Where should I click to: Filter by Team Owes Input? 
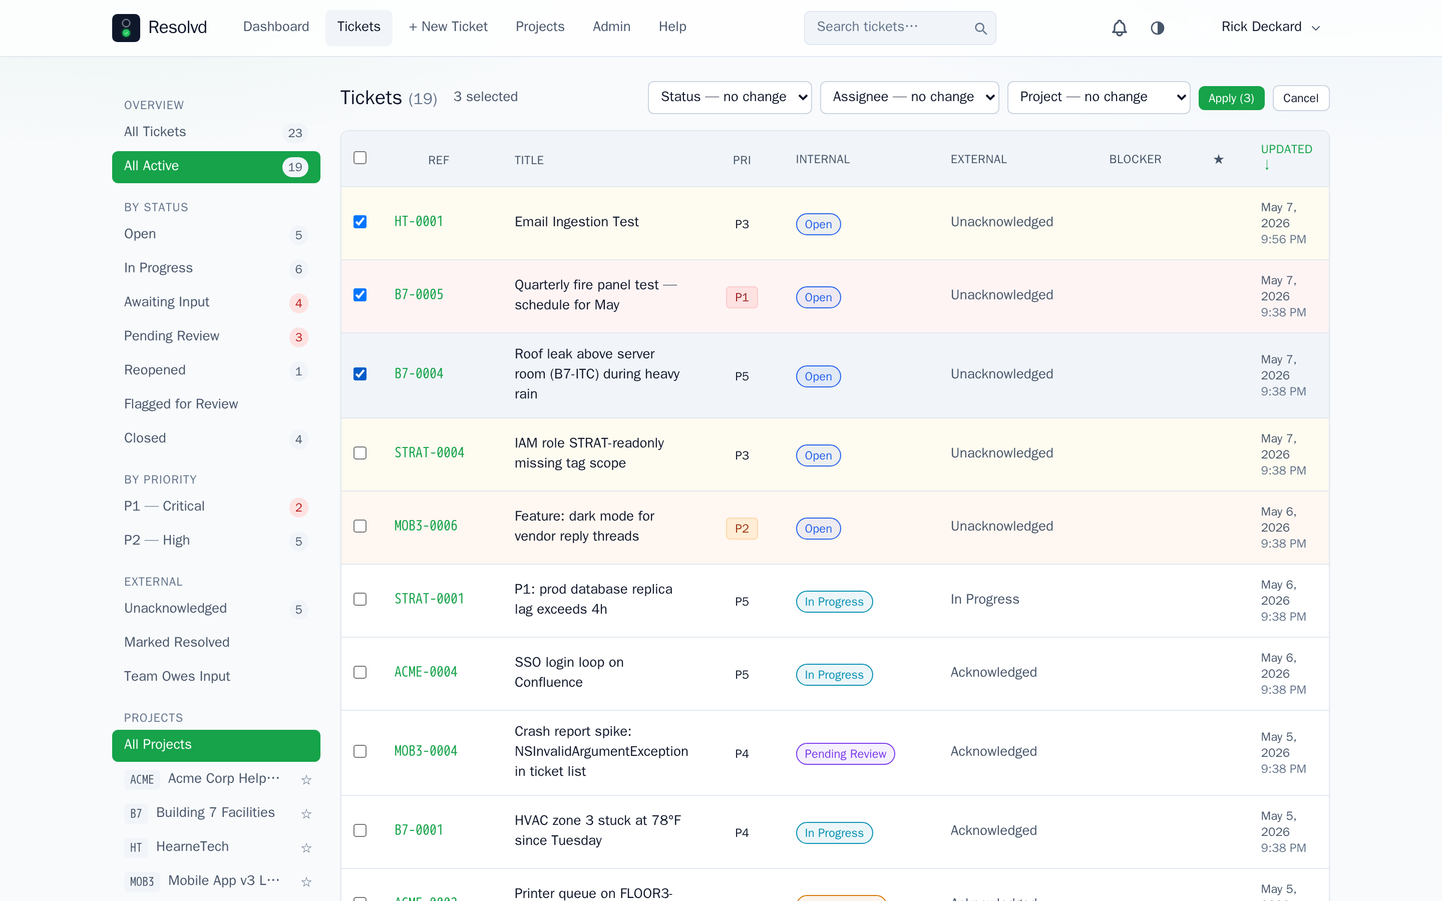[216, 677]
